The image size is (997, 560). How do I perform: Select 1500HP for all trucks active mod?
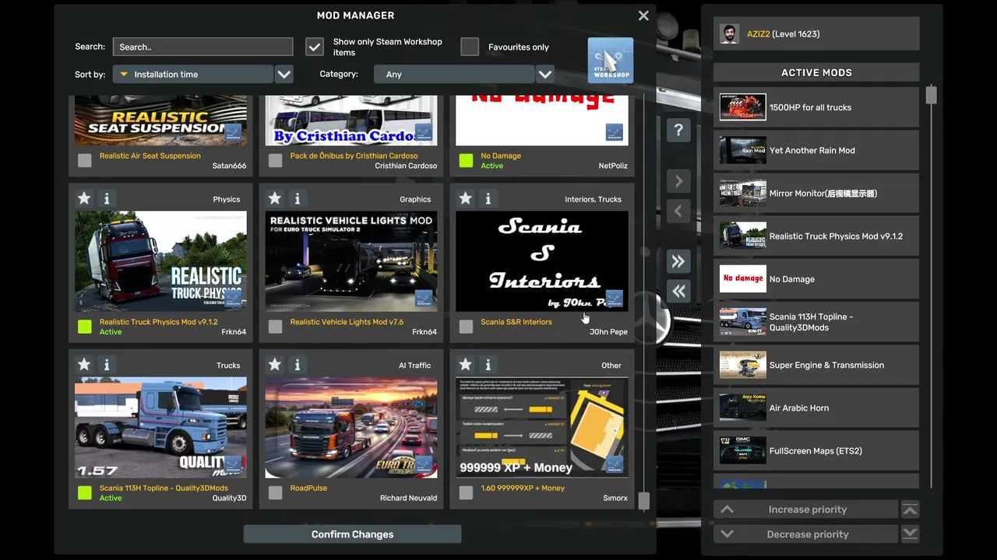(x=816, y=107)
